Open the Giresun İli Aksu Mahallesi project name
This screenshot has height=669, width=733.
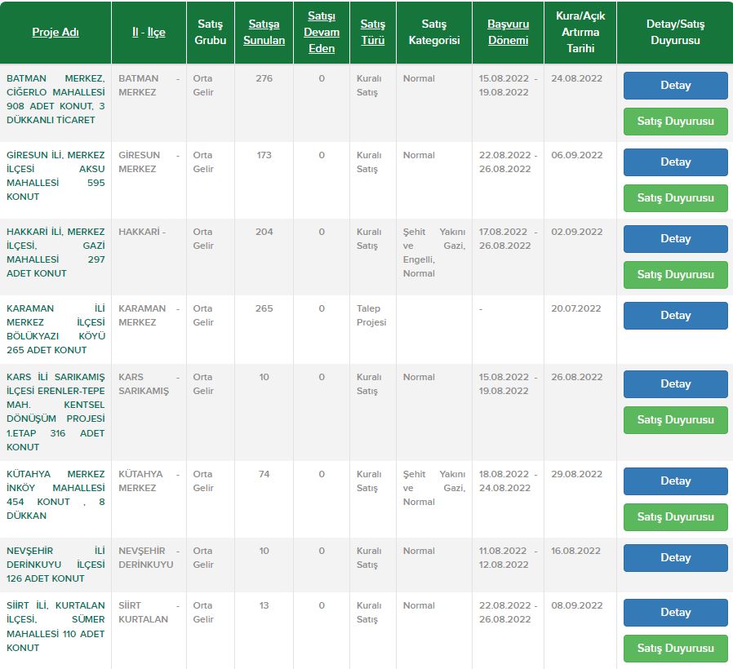(56, 175)
